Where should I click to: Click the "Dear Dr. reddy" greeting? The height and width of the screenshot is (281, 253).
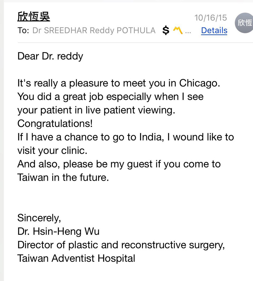[x=50, y=56]
